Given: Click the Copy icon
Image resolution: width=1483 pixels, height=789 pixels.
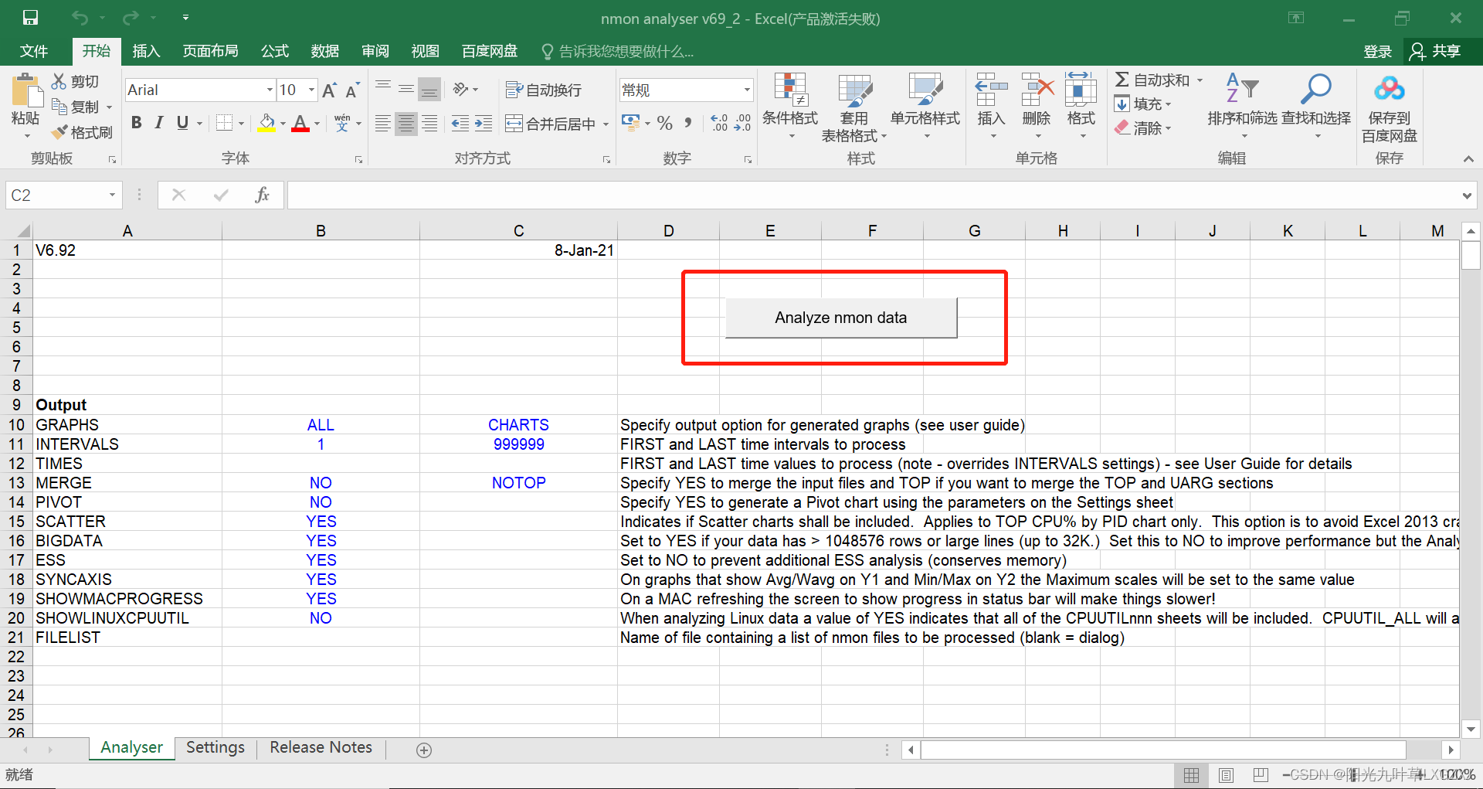Looking at the screenshot, I should 59,107.
